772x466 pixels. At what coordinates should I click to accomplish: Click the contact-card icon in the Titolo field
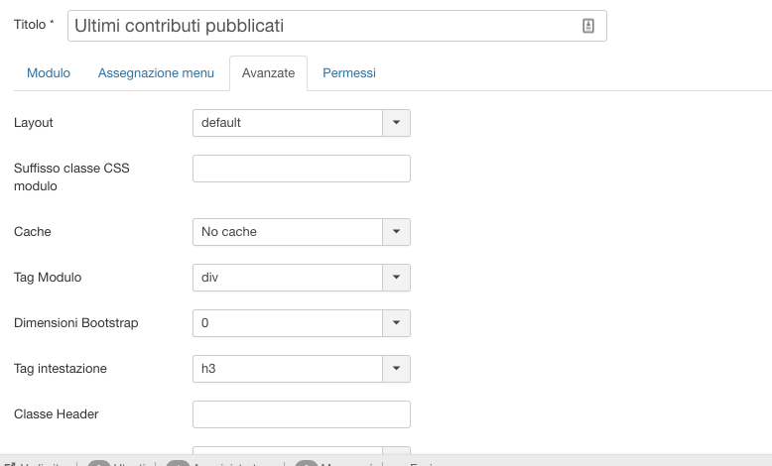(587, 26)
